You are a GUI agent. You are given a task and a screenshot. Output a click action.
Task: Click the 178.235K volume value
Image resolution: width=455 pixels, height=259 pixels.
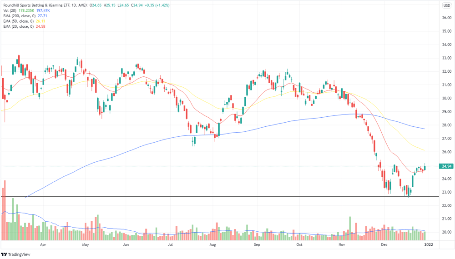(x=26, y=10)
